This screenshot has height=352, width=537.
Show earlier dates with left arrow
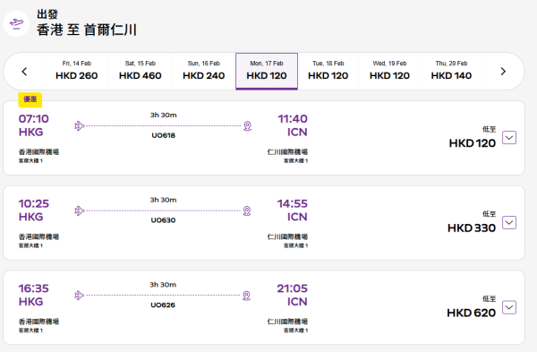tap(24, 72)
